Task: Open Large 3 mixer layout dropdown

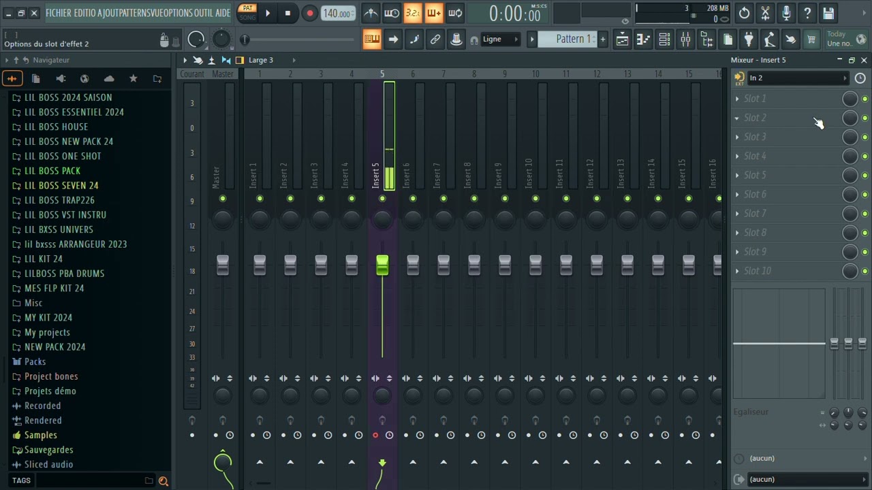Action: coord(271,60)
